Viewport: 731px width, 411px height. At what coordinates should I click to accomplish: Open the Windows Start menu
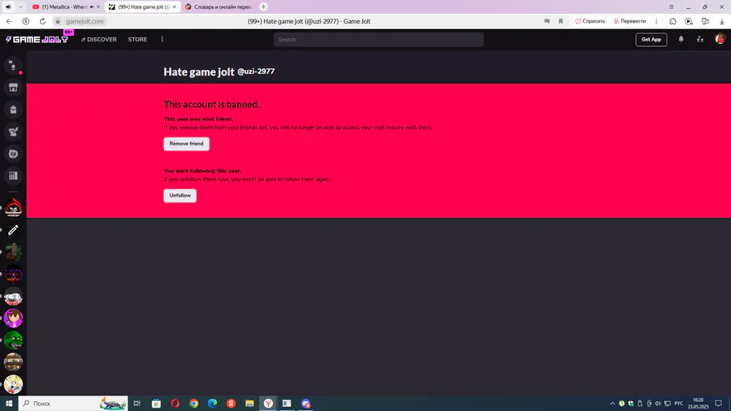pos(9,404)
